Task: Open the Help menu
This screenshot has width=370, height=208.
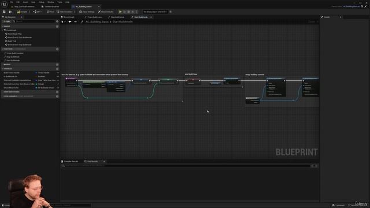Action: 68,2
